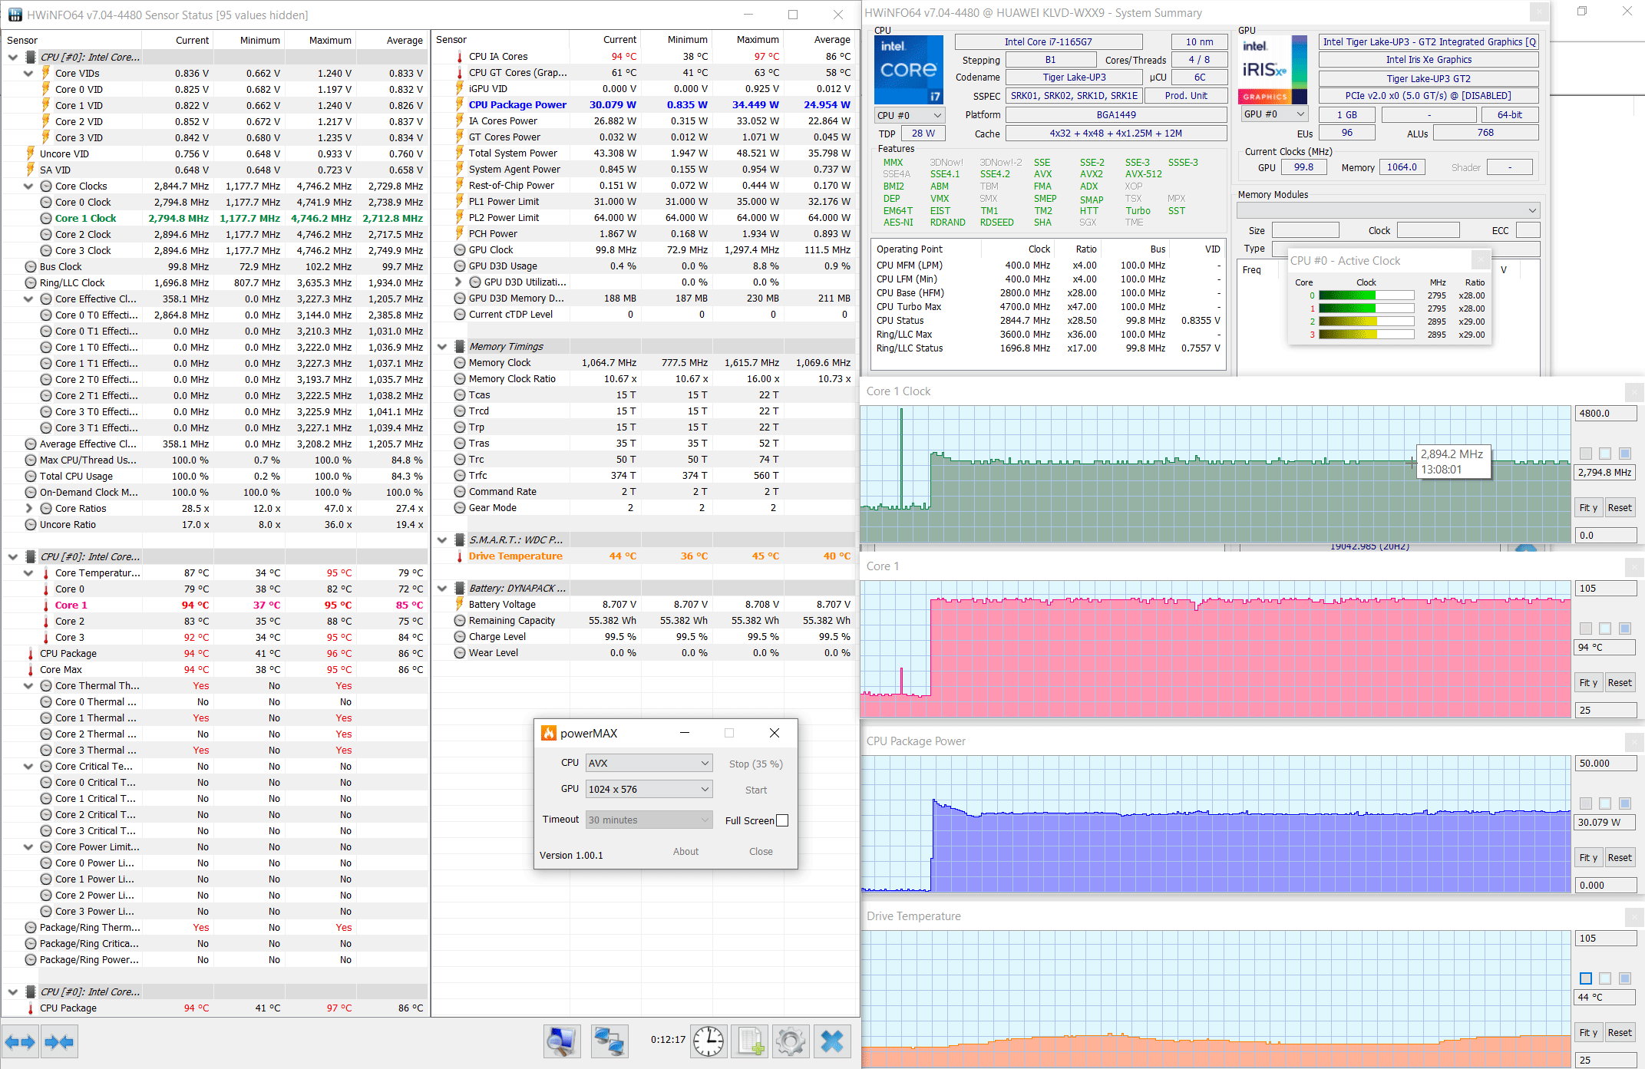
Task: Select the Core 1 Clock sensor row
Action: 85,219
